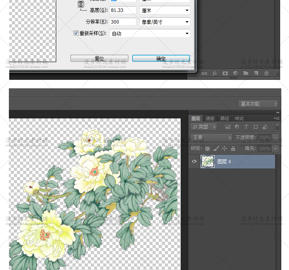289x270 pixels.
Task: Open the 不透明度 opacity slider arrow
Action: pyautogui.click(x=275, y=138)
